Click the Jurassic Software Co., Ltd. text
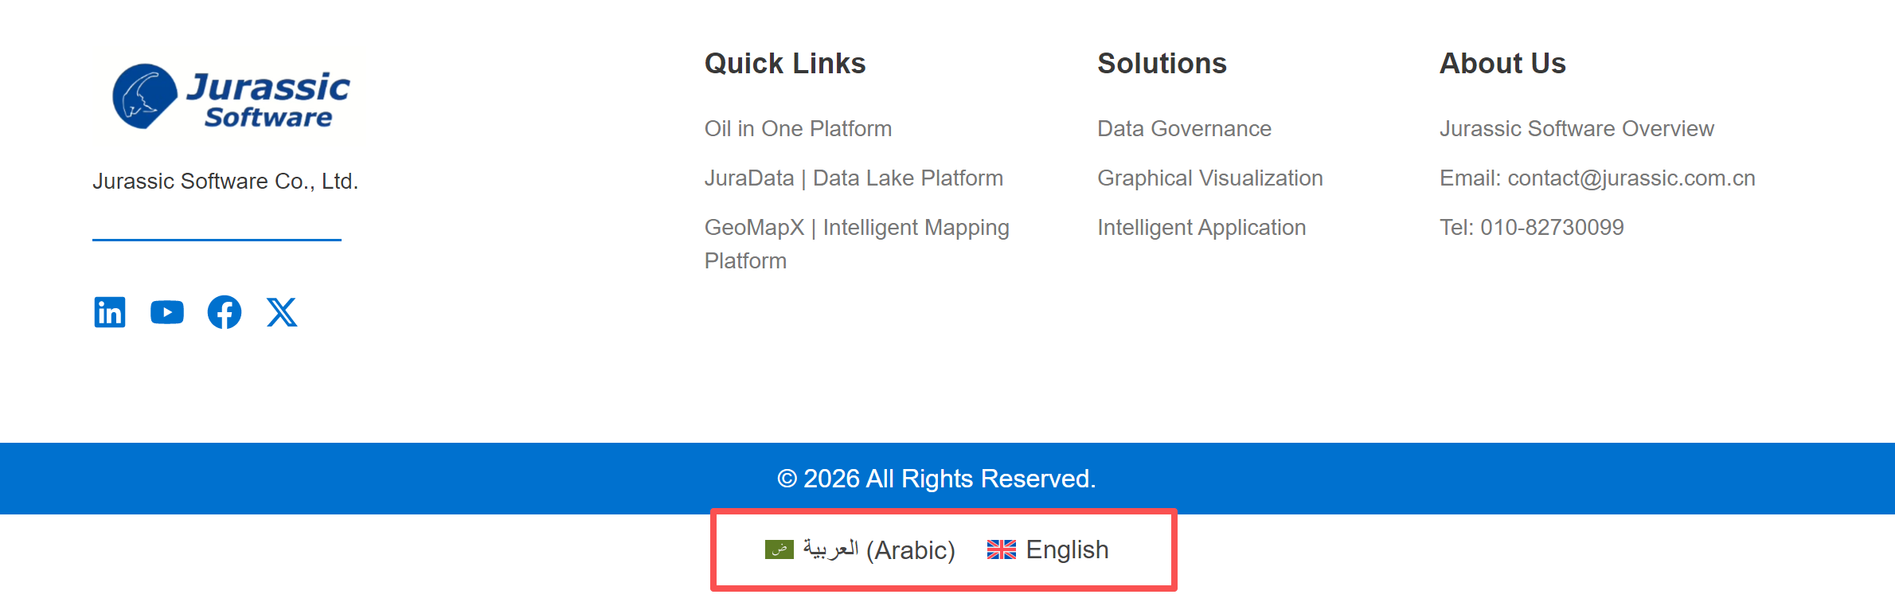The width and height of the screenshot is (1895, 610). 225,182
